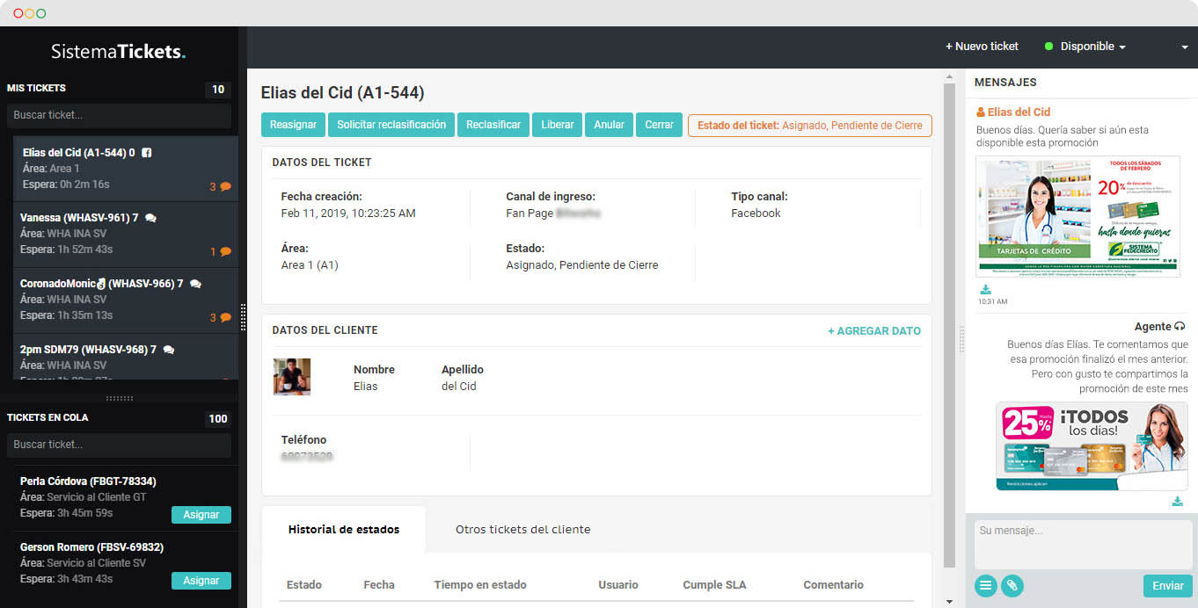
Task: Click the Tickets en cola count badge 100
Action: (218, 419)
